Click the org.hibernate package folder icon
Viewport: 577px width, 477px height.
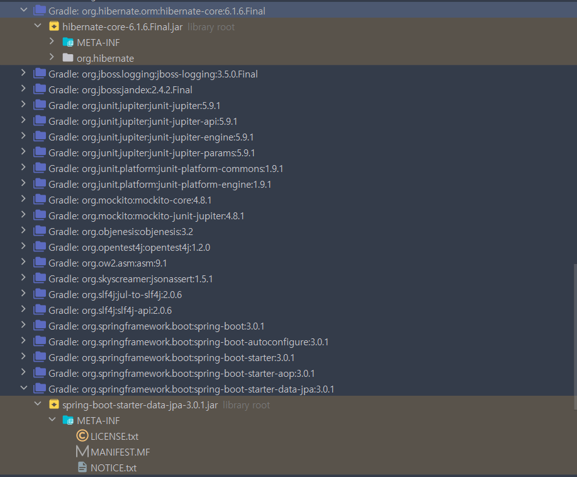68,57
